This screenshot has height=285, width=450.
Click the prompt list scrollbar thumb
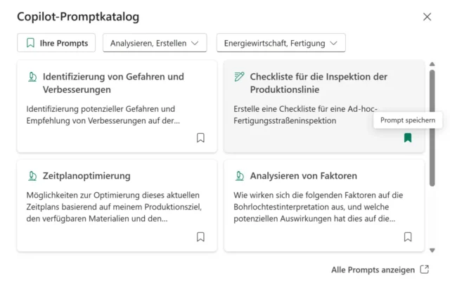tap(432, 127)
